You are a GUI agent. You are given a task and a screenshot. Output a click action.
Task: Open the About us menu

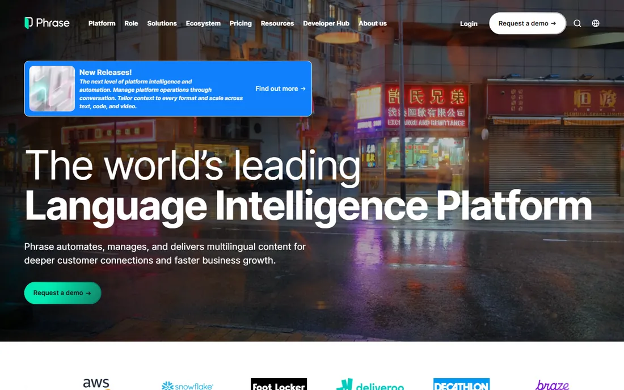click(373, 23)
